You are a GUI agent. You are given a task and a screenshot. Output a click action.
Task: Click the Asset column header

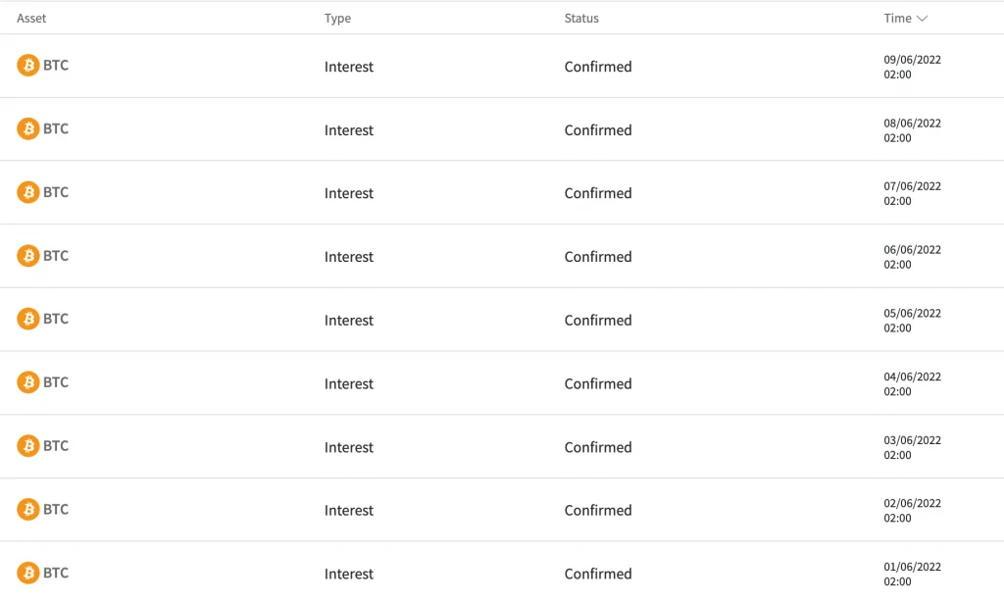coord(31,19)
